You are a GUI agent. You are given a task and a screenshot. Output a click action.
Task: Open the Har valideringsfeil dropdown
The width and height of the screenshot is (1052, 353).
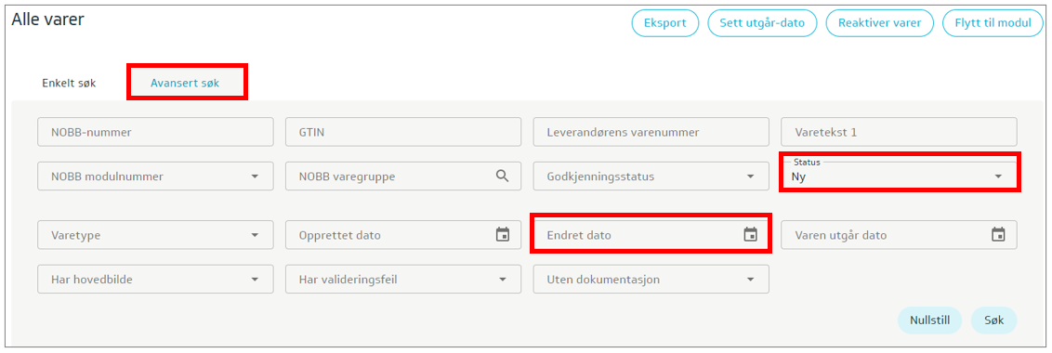403,280
